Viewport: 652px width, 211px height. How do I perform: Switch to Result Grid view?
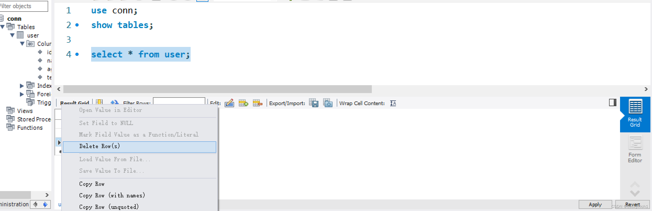click(x=635, y=114)
